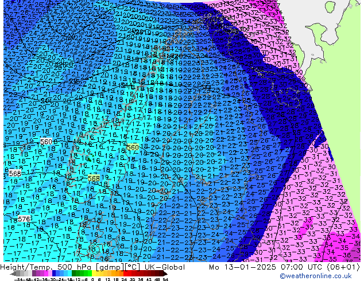Click the yellow 560 contour label

(x=133, y=147)
